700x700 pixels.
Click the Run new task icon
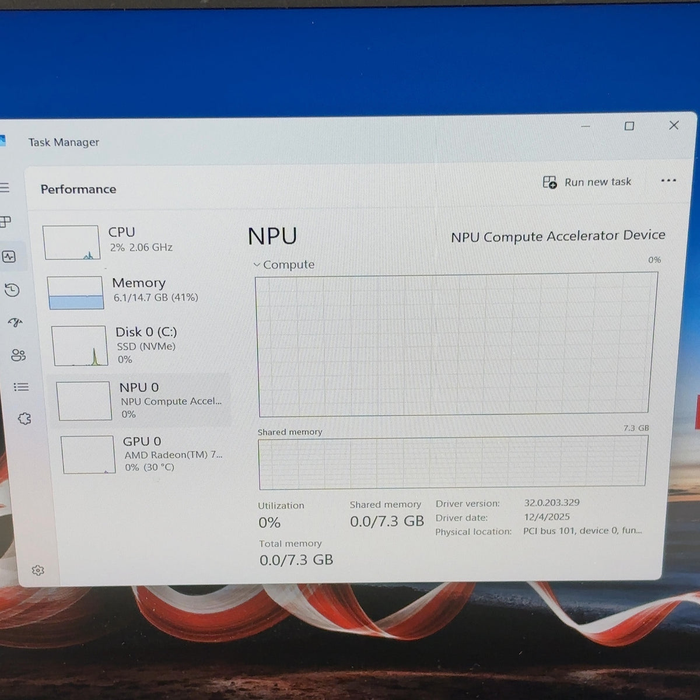point(549,183)
